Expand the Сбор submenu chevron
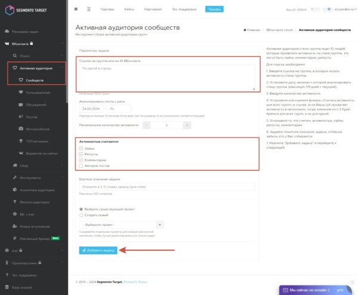Screen dimensions: 358x295 click(x=62, y=165)
